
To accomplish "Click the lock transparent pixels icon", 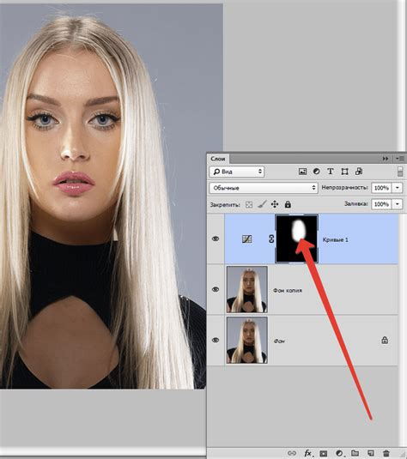I will 249,204.
